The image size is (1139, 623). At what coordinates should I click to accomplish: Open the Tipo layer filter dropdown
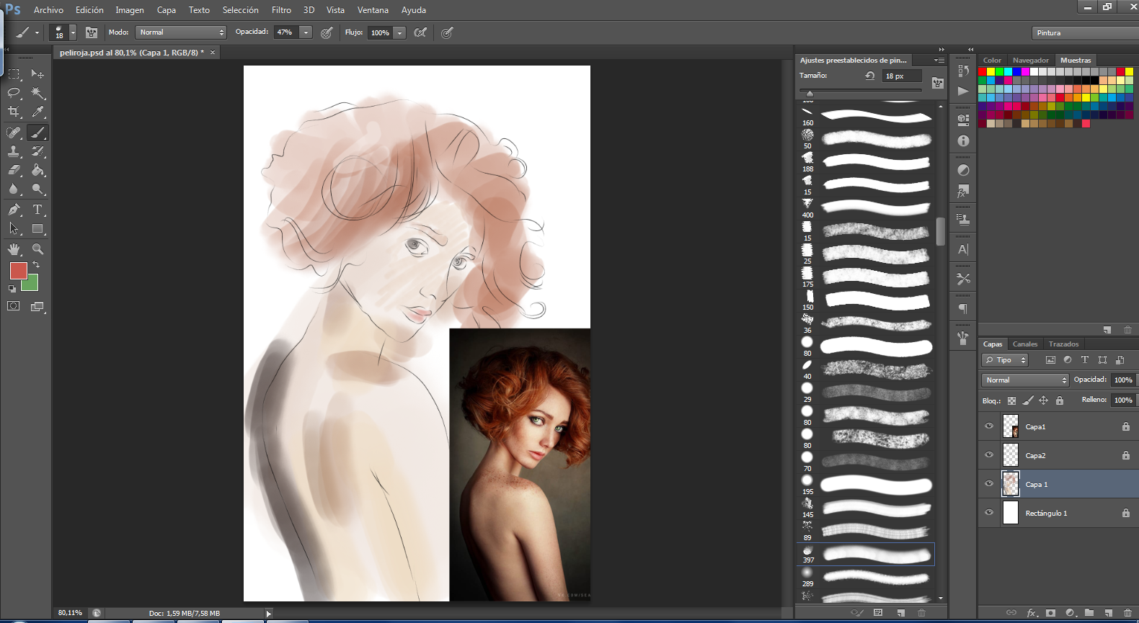pyautogui.click(x=1005, y=360)
